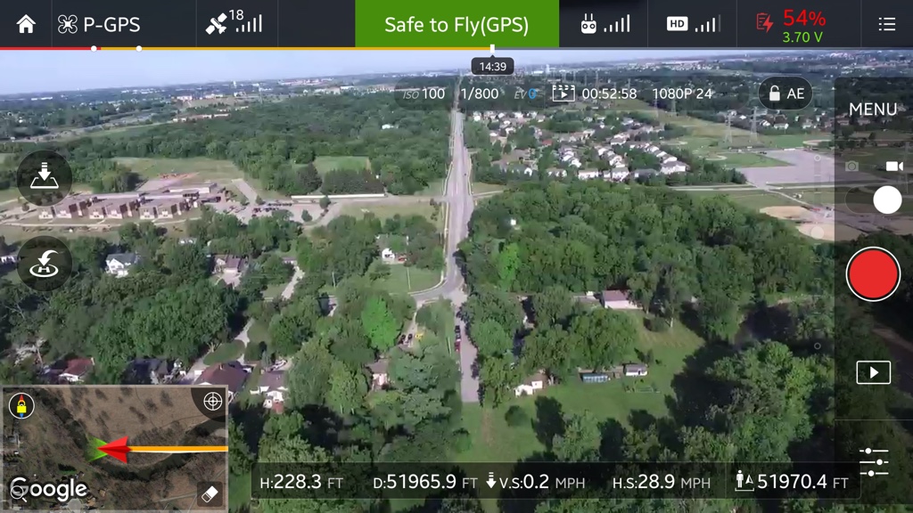Tap the height H:228.3 FT readout

pyautogui.click(x=301, y=482)
